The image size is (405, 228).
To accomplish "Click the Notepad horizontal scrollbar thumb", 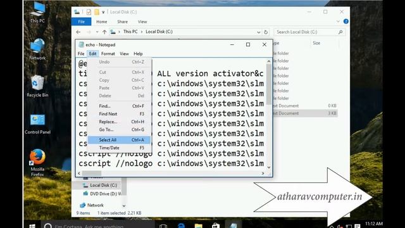I will [x=92, y=174].
